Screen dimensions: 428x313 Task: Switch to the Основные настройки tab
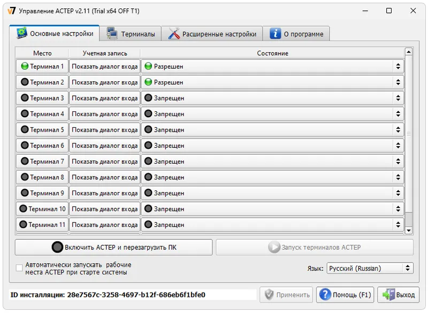[55, 34]
